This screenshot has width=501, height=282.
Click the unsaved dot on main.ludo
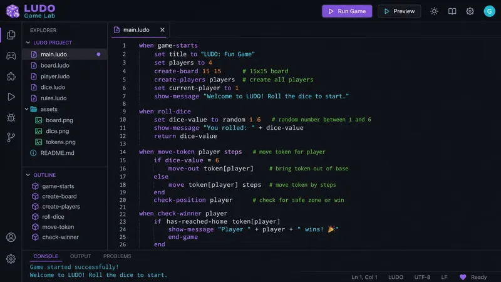click(98, 55)
